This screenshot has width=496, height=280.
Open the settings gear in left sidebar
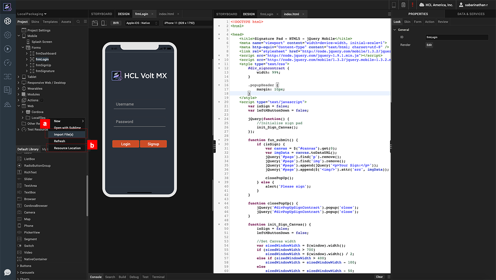pos(7,35)
